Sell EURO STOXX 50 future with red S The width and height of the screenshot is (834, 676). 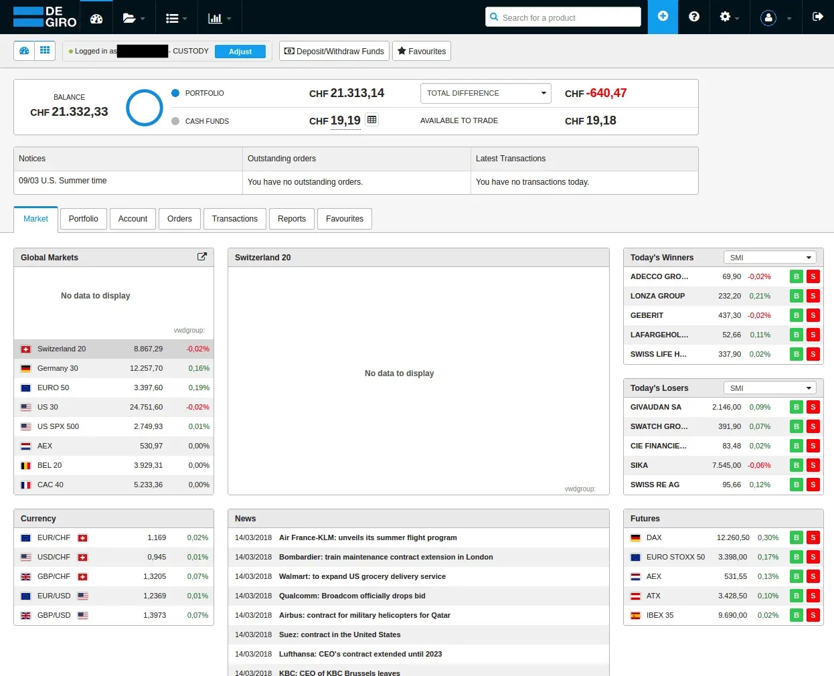pos(813,557)
